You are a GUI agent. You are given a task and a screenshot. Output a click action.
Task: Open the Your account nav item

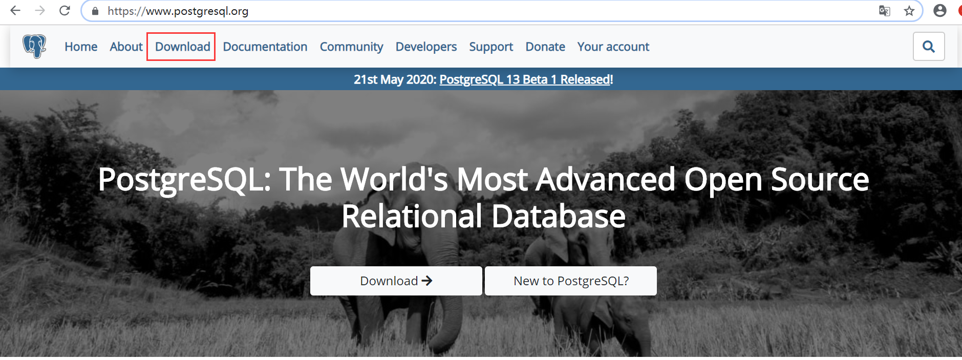(x=613, y=47)
